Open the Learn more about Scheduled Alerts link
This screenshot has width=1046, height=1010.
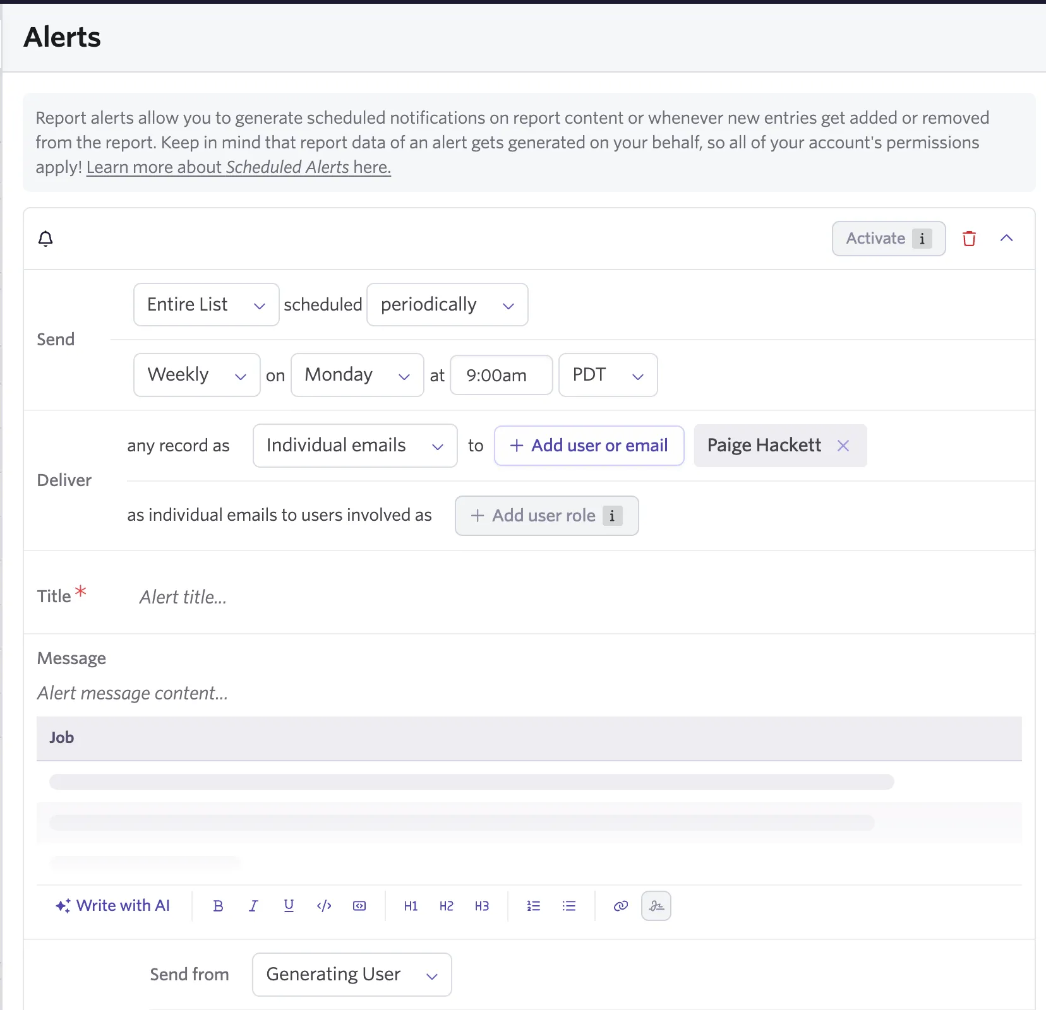click(x=239, y=167)
